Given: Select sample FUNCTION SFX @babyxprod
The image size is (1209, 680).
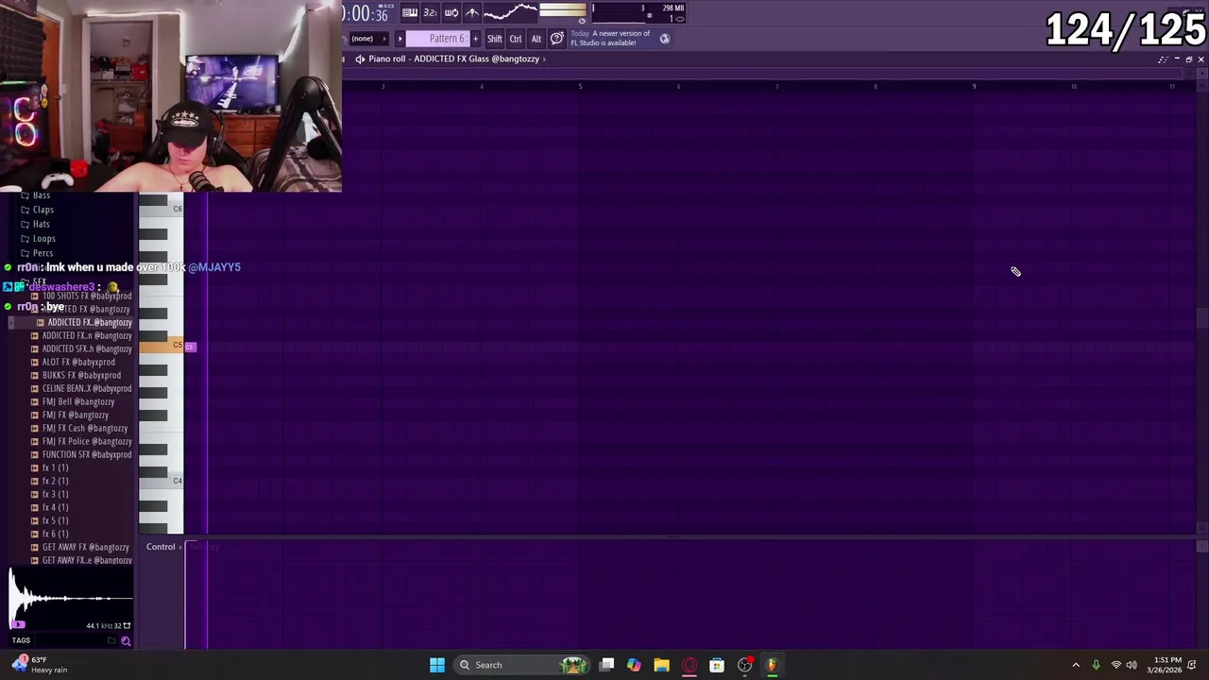Looking at the screenshot, I should point(86,454).
